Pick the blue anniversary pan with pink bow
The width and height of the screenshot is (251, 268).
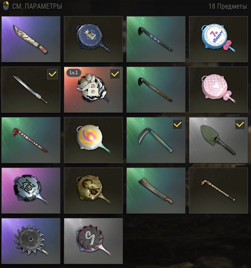pos(218,39)
